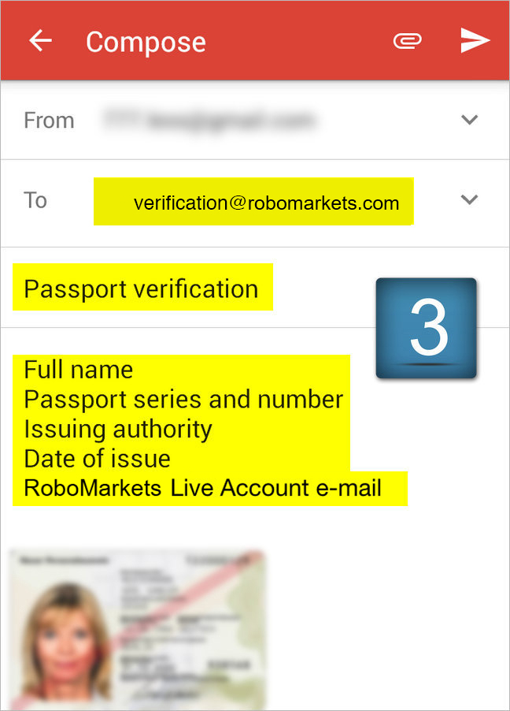Click the Passport verification subject line

[142, 287]
